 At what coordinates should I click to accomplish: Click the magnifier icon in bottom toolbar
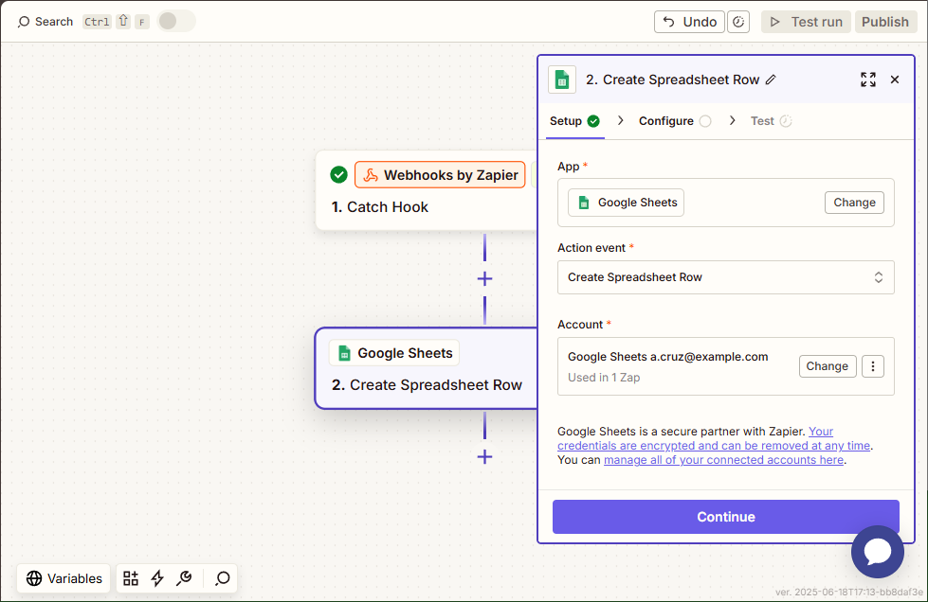[x=223, y=578]
